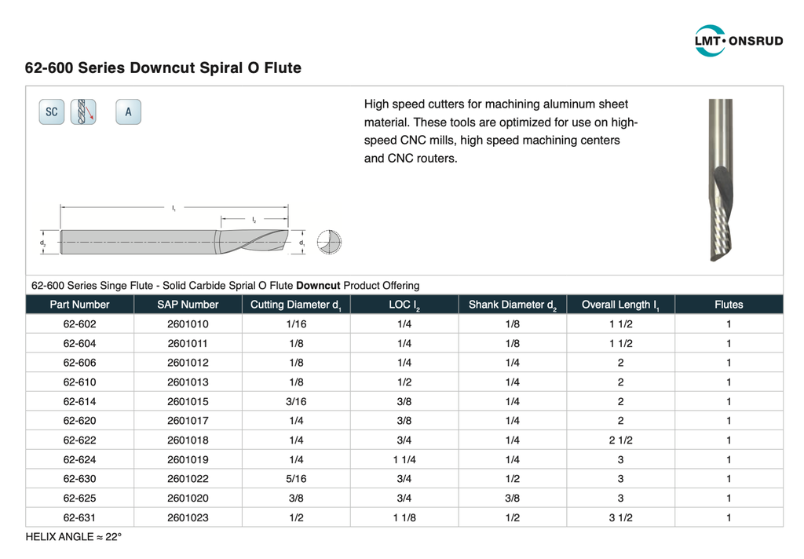This screenshot has height=559, width=804.
Task: Click part number 62-631 in table
Action: tap(79, 517)
